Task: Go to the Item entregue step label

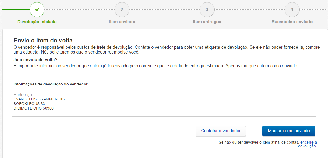Action: click(x=207, y=22)
